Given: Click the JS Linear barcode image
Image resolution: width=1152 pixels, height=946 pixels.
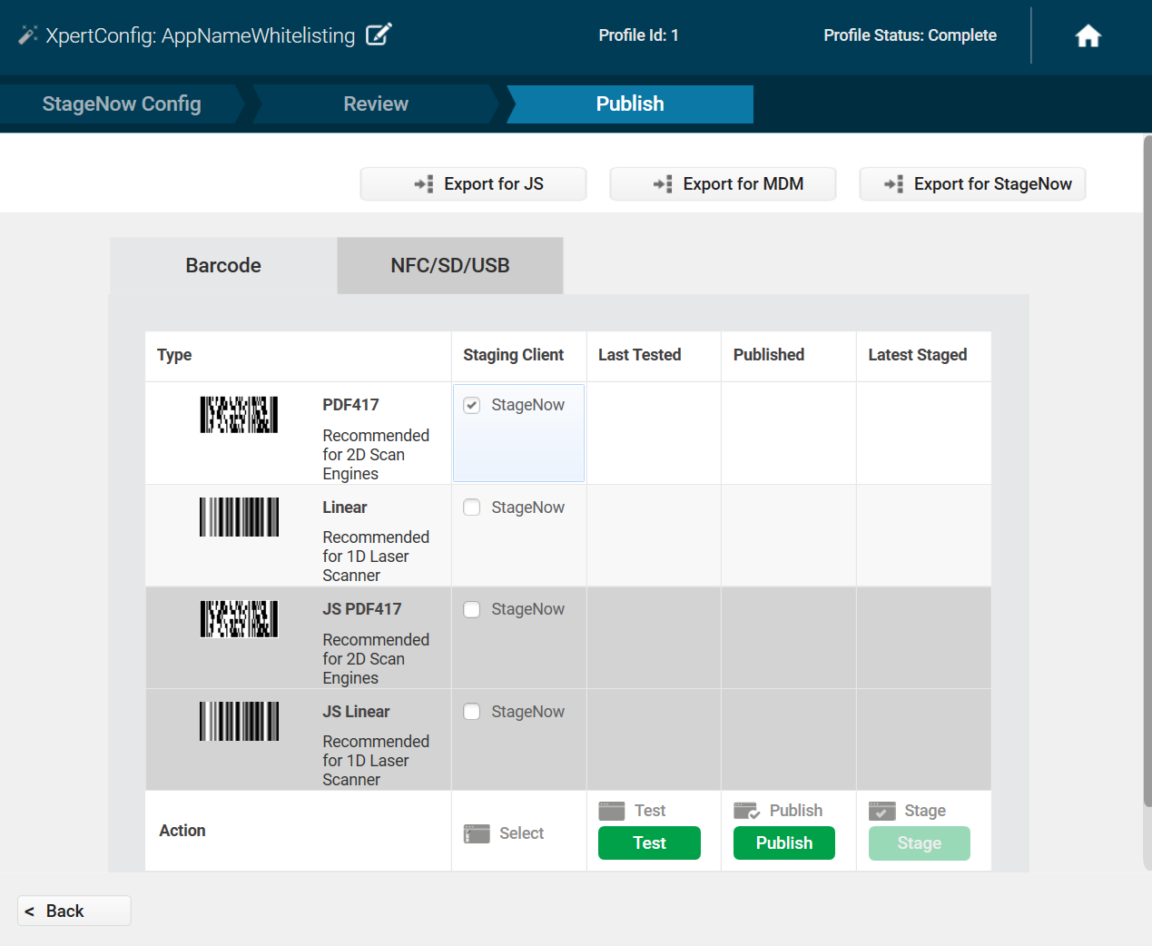Looking at the screenshot, I should pos(239,722).
